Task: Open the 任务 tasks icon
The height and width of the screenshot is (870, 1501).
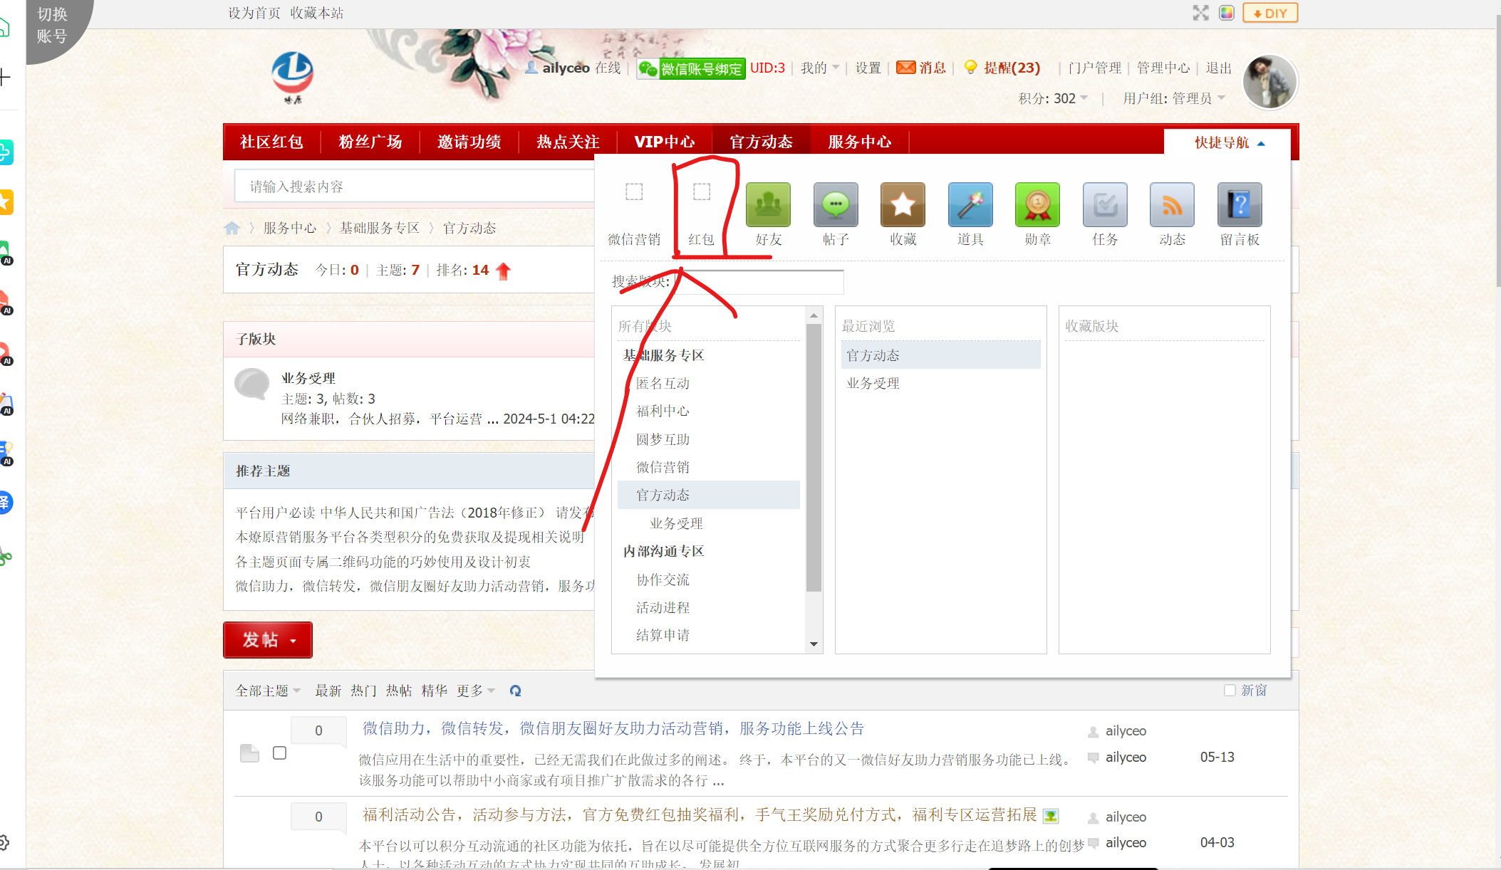Action: 1105,204
